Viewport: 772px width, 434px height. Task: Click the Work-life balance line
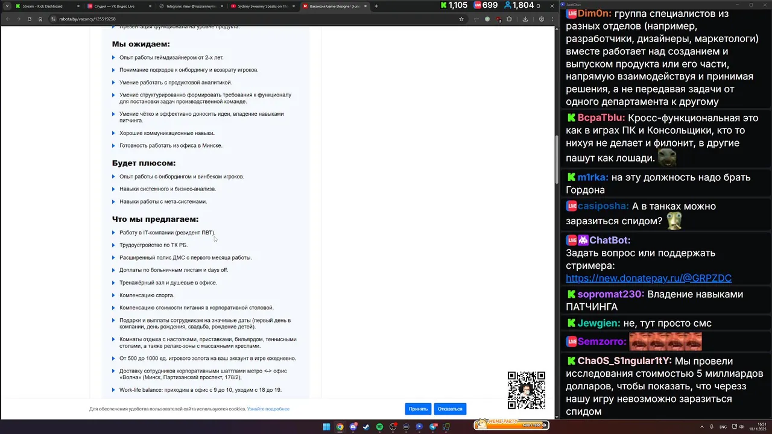point(200,390)
